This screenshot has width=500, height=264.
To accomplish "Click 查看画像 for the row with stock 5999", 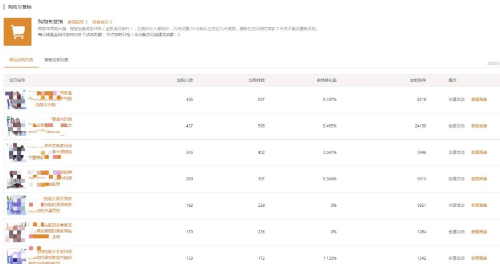I will pyautogui.click(x=479, y=152).
